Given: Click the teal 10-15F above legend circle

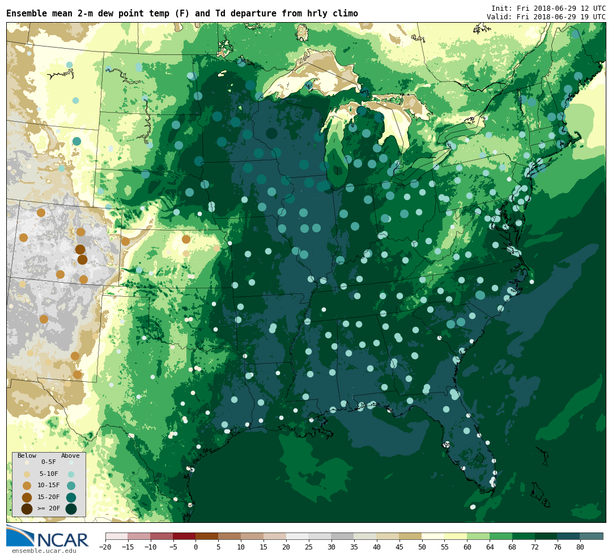Looking at the screenshot, I should coord(71,486).
